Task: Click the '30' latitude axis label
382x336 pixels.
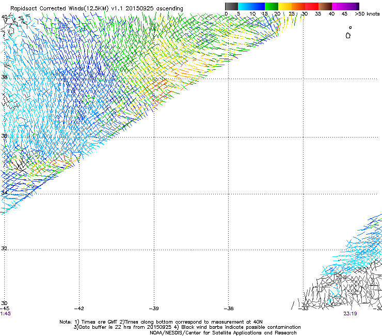Action: click(4, 303)
